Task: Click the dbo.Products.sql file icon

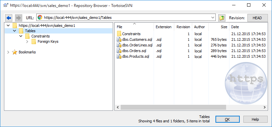Action: (x=119, y=56)
